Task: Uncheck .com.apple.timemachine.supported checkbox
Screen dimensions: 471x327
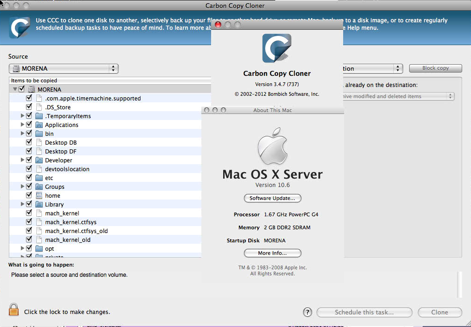Action: pyautogui.click(x=29, y=98)
